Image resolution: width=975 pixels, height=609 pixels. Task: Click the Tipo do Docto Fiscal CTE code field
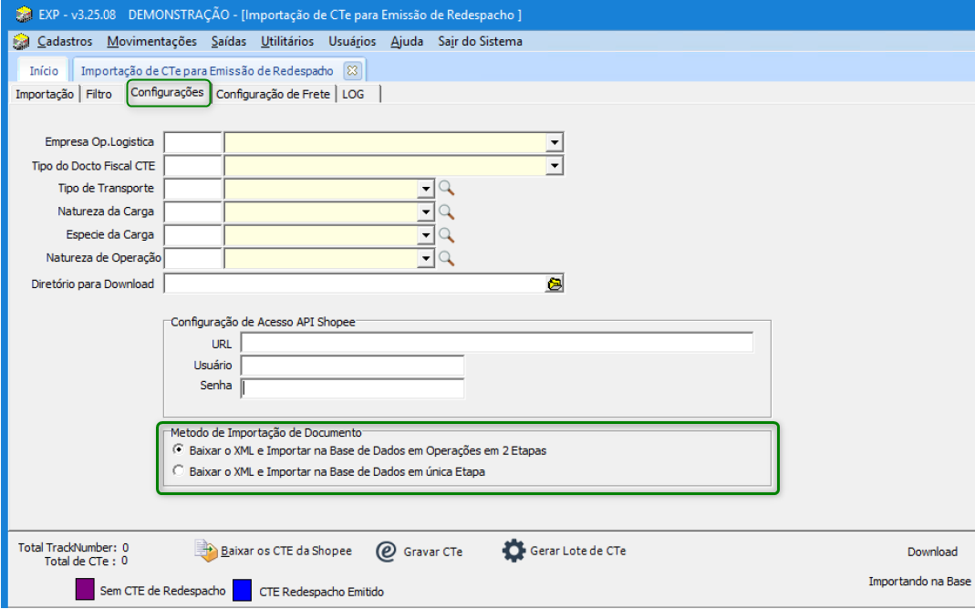click(x=192, y=166)
